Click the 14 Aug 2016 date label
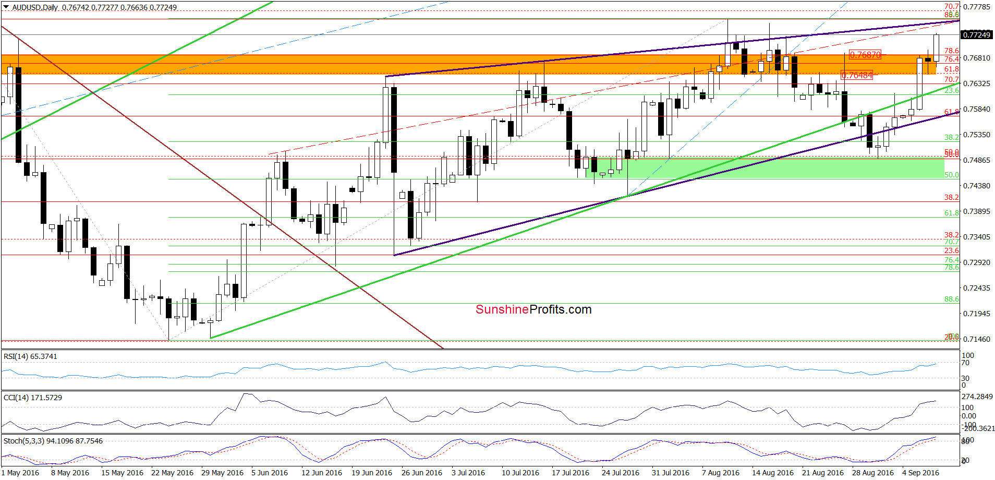This screenshot has width=995, height=480. [773, 473]
